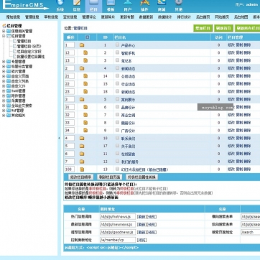Viewport: 260px width, 260px height.
Task: Expand the 标题分类管理 tree node
Action: coord(4,66)
